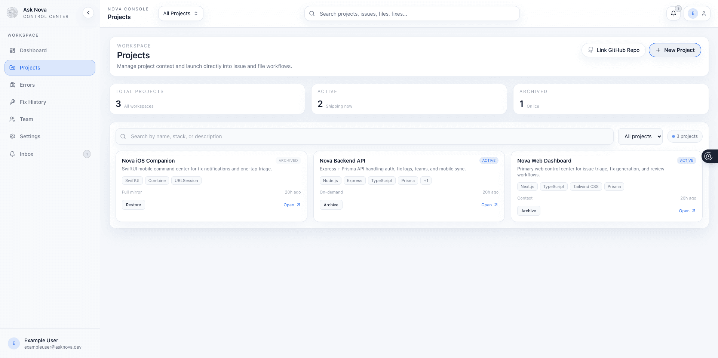This screenshot has height=358, width=718.
Task: Collapse the sidebar with the chevron button
Action: [x=88, y=12]
